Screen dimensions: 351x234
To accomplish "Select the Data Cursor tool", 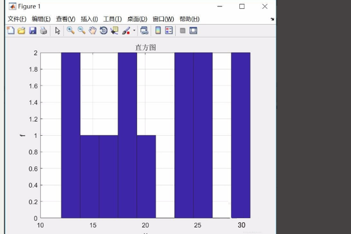I will pos(115,30).
